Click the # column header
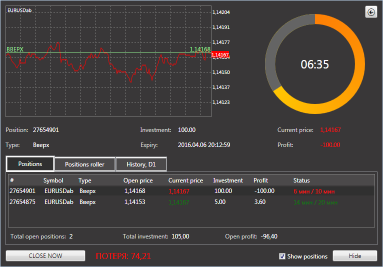 pos(12,180)
